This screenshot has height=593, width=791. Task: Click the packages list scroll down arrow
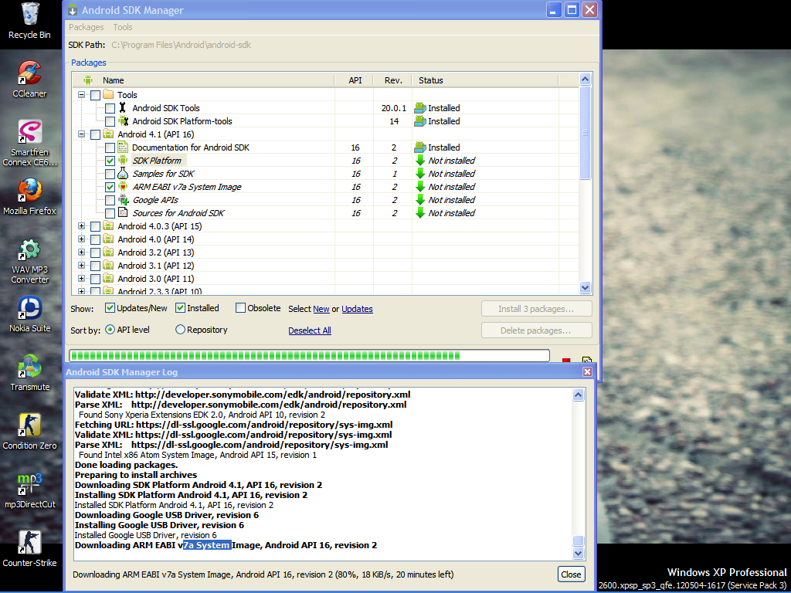point(586,288)
